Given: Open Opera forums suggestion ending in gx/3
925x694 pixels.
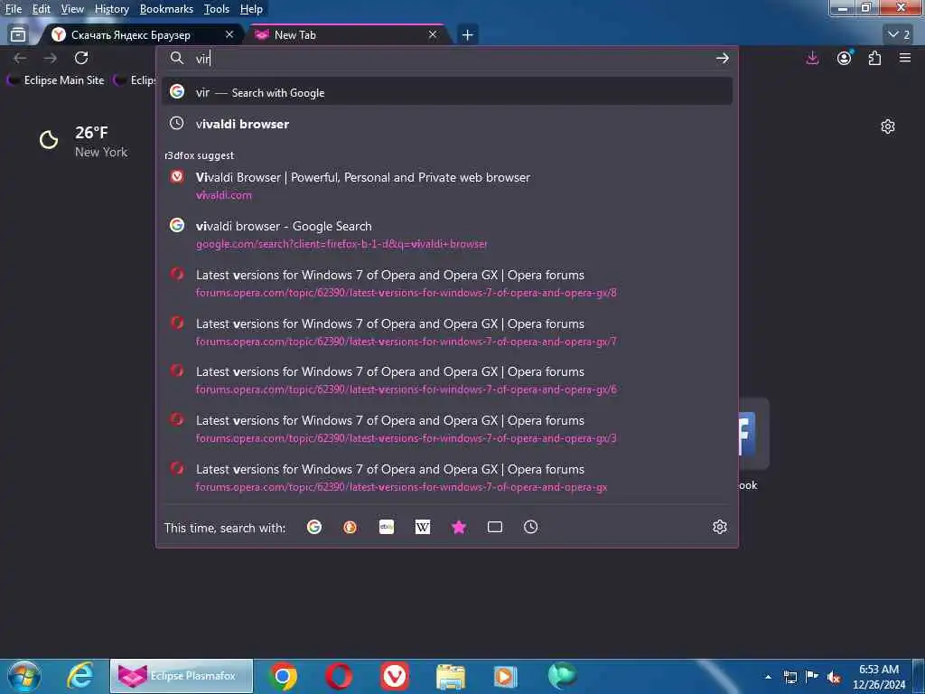Looking at the screenshot, I should (x=446, y=429).
